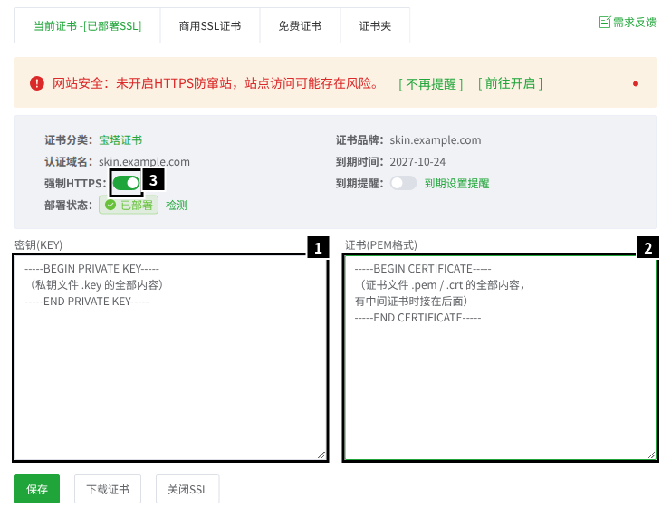Viewport: 671px width, 517px height.
Task: Click the 证书品牌 value skin.example.com
Action: pos(436,140)
